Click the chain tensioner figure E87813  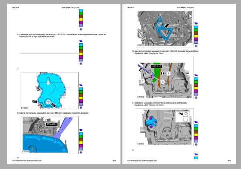tap(165, 127)
